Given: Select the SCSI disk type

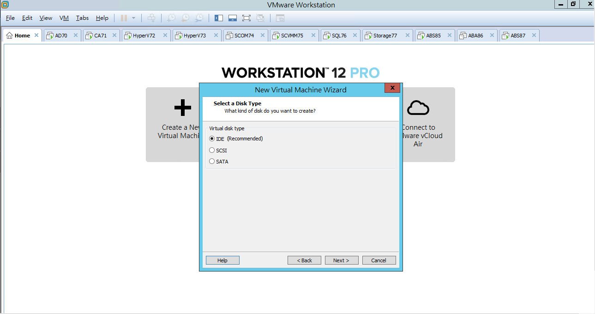Looking at the screenshot, I should [218, 150].
